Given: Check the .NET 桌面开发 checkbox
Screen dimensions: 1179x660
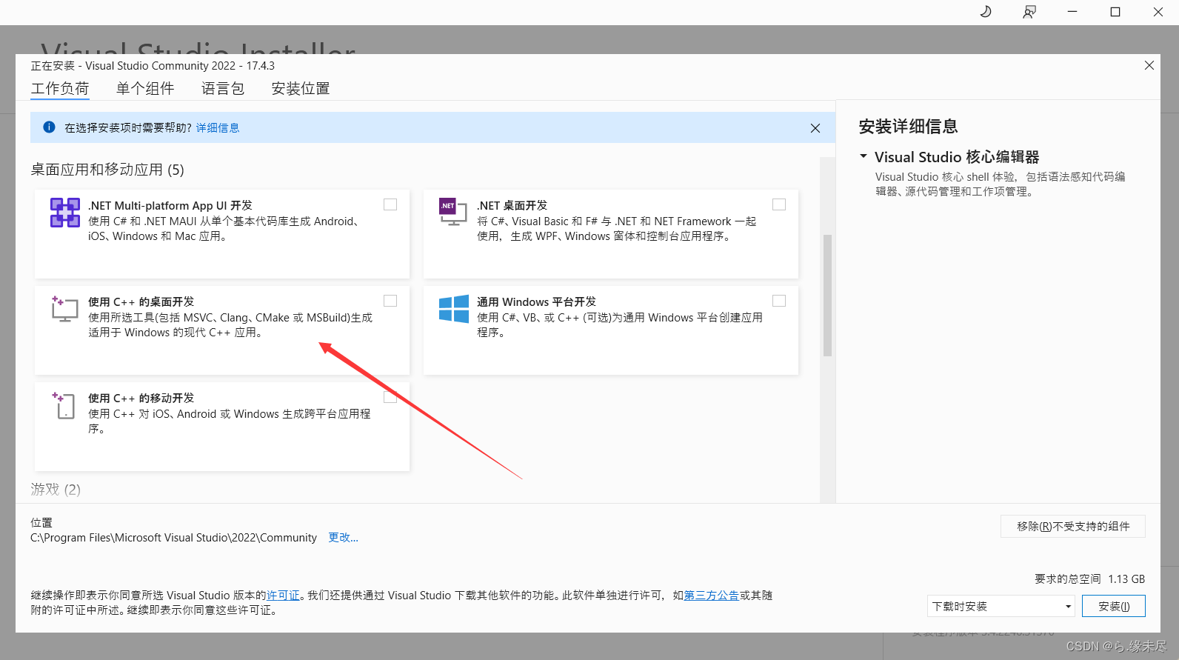Looking at the screenshot, I should (779, 204).
